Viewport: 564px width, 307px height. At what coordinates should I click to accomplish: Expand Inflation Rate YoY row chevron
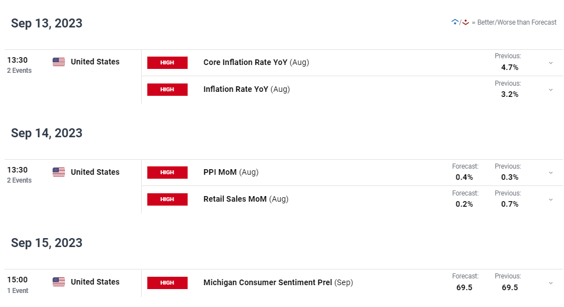click(551, 90)
